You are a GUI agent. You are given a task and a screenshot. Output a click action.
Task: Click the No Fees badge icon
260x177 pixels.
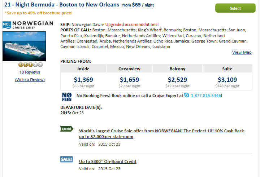click(x=67, y=97)
